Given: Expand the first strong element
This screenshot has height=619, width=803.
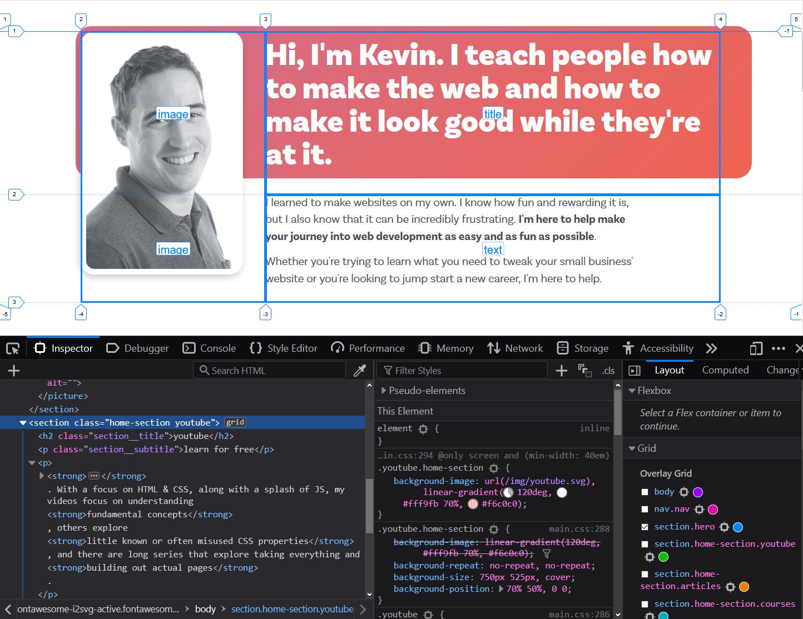Looking at the screenshot, I should pyautogui.click(x=42, y=476).
